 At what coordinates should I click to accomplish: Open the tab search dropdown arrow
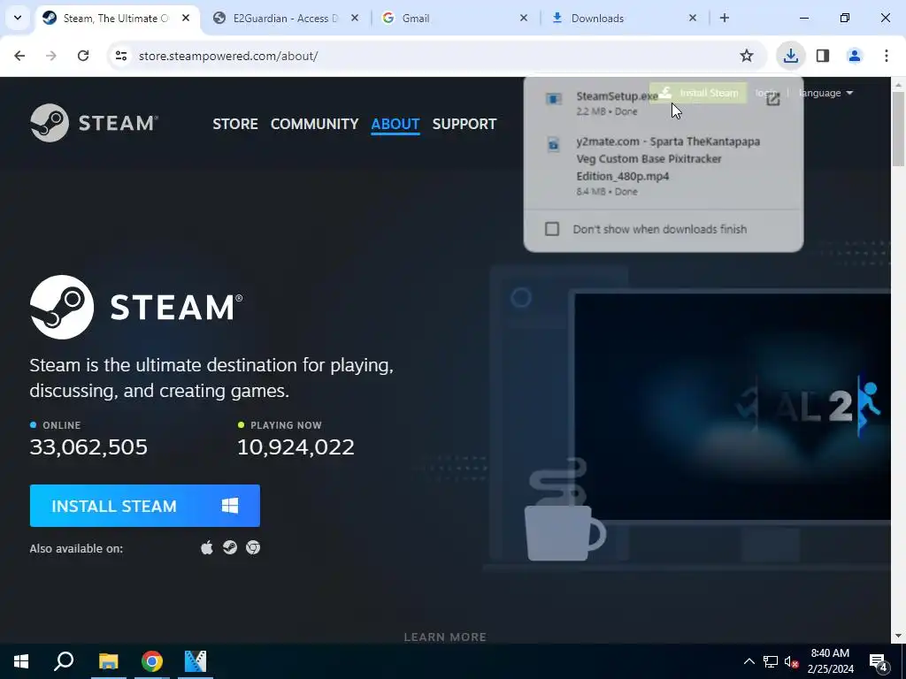pyautogui.click(x=18, y=18)
